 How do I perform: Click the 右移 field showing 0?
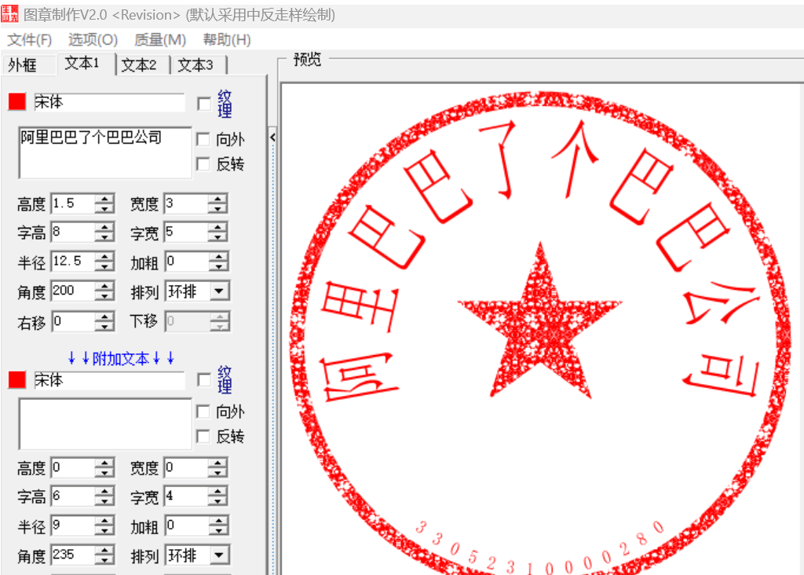73,321
